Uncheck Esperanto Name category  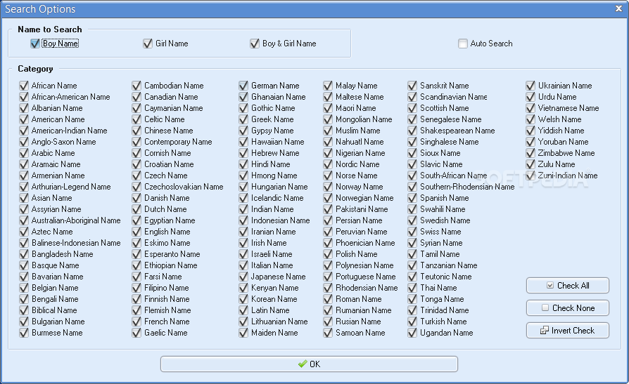click(x=136, y=254)
